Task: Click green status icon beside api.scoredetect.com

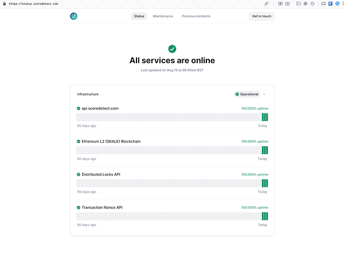Action: pos(79,108)
